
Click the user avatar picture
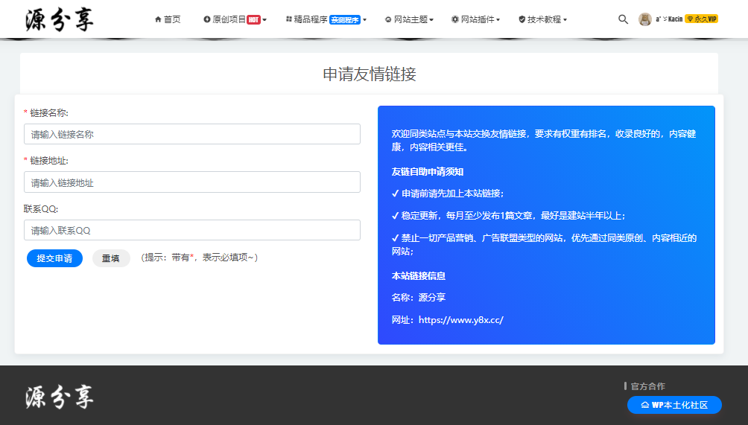click(645, 19)
